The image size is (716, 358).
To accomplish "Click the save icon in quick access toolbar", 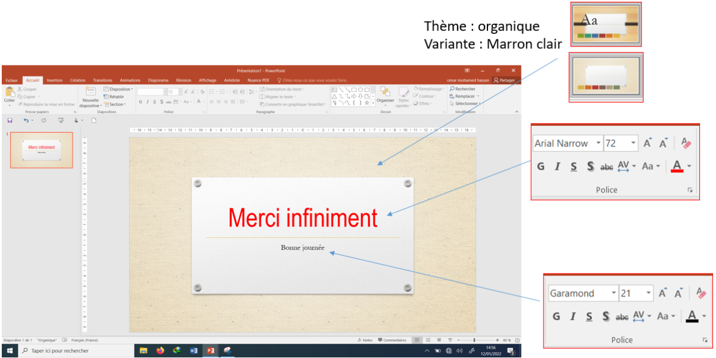I will [x=10, y=120].
